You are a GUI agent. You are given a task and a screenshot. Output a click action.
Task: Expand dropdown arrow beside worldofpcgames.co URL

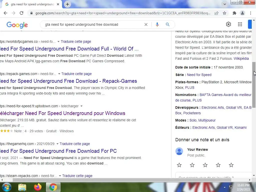point(58,42)
